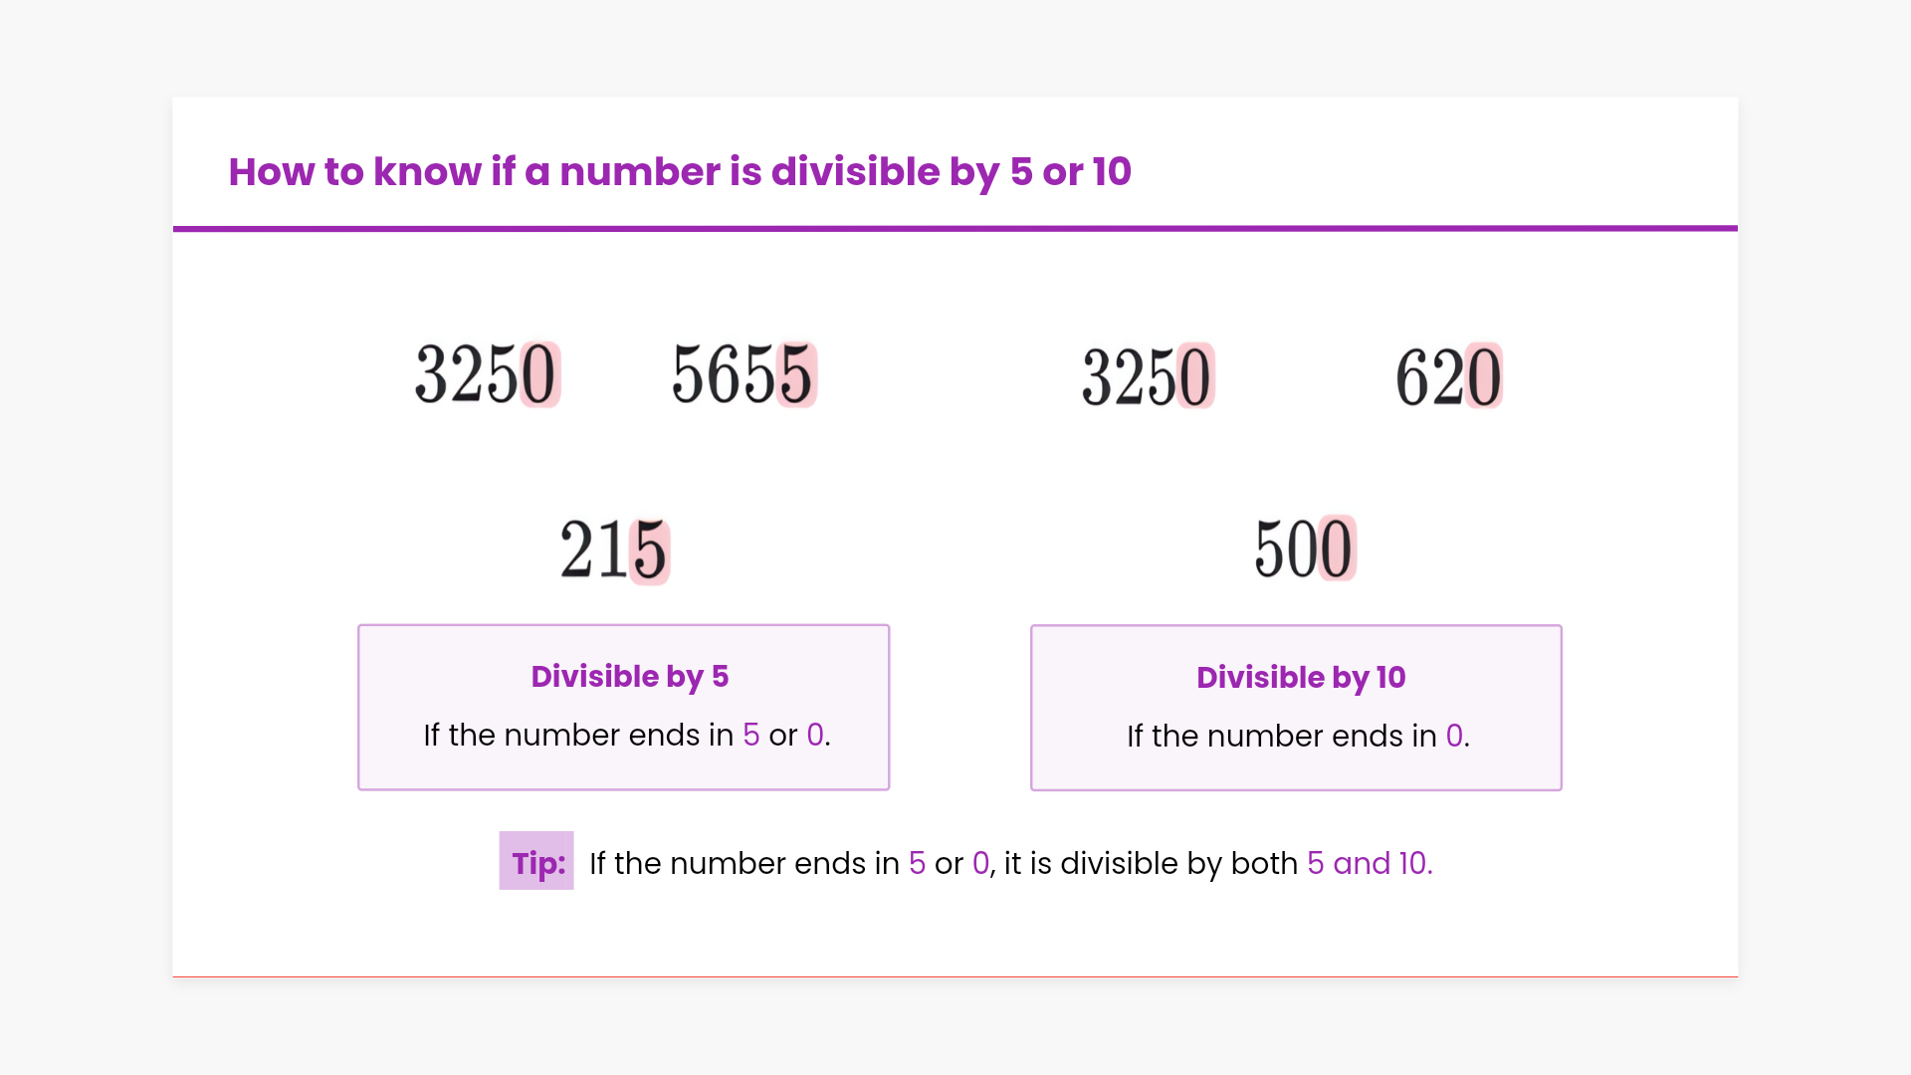Image resolution: width=1911 pixels, height=1075 pixels.
Task: Select the "Divisible by 5" heading
Action: (629, 677)
